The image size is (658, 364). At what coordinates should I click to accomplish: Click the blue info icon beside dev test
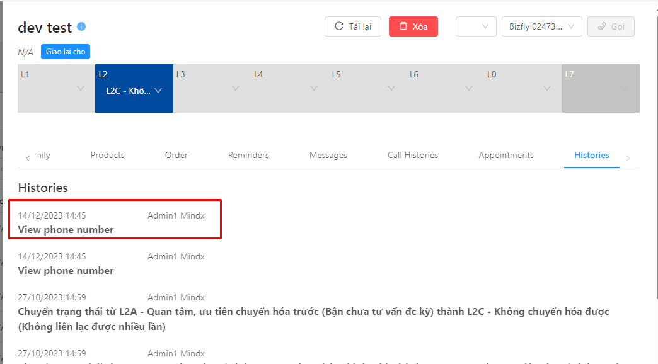[x=81, y=26]
